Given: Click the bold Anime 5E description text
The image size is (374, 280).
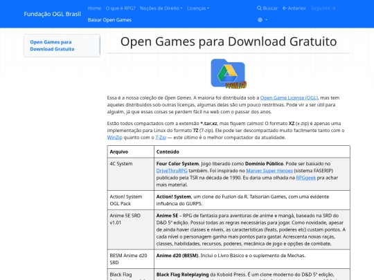Looking at the screenshot, I should (167, 216).
